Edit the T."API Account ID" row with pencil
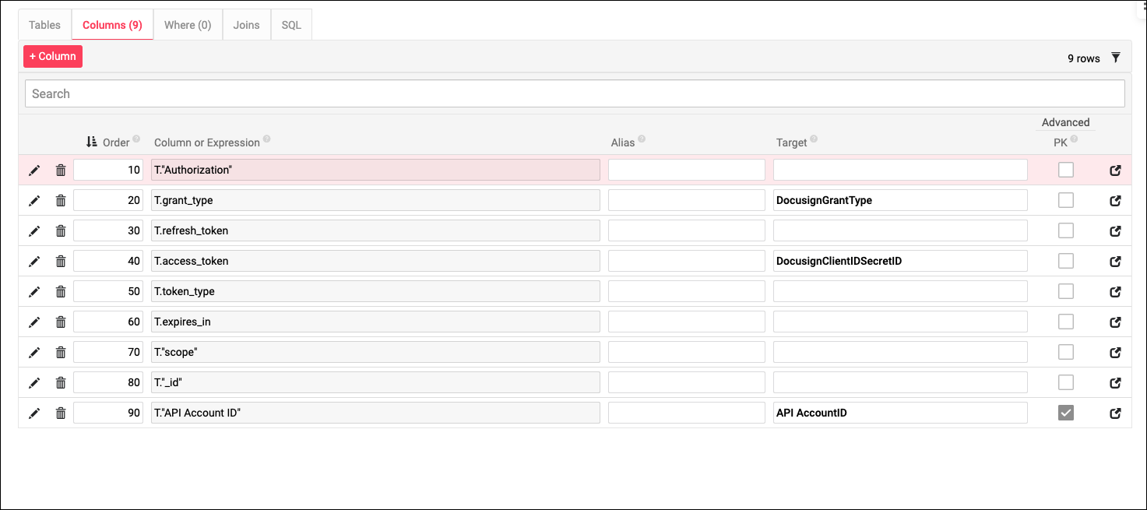Viewport: 1147px width, 510px height. 34,413
